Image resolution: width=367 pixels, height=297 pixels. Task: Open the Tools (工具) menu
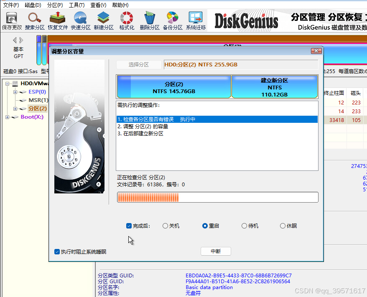[x=76, y=5]
